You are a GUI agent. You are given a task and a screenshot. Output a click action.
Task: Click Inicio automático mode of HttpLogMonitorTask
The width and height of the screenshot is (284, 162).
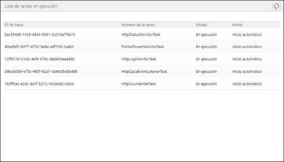[247, 59]
